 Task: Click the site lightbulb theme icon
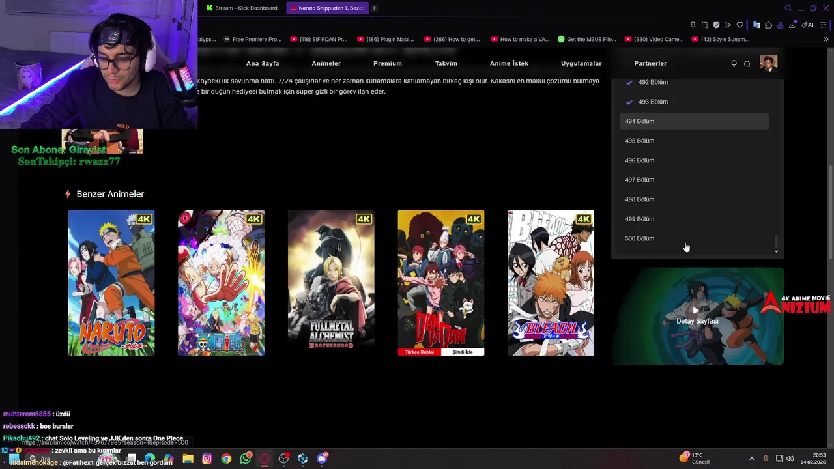pyautogui.click(x=734, y=63)
